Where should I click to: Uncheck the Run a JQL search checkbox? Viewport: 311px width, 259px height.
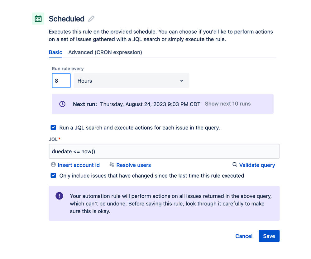click(x=53, y=127)
